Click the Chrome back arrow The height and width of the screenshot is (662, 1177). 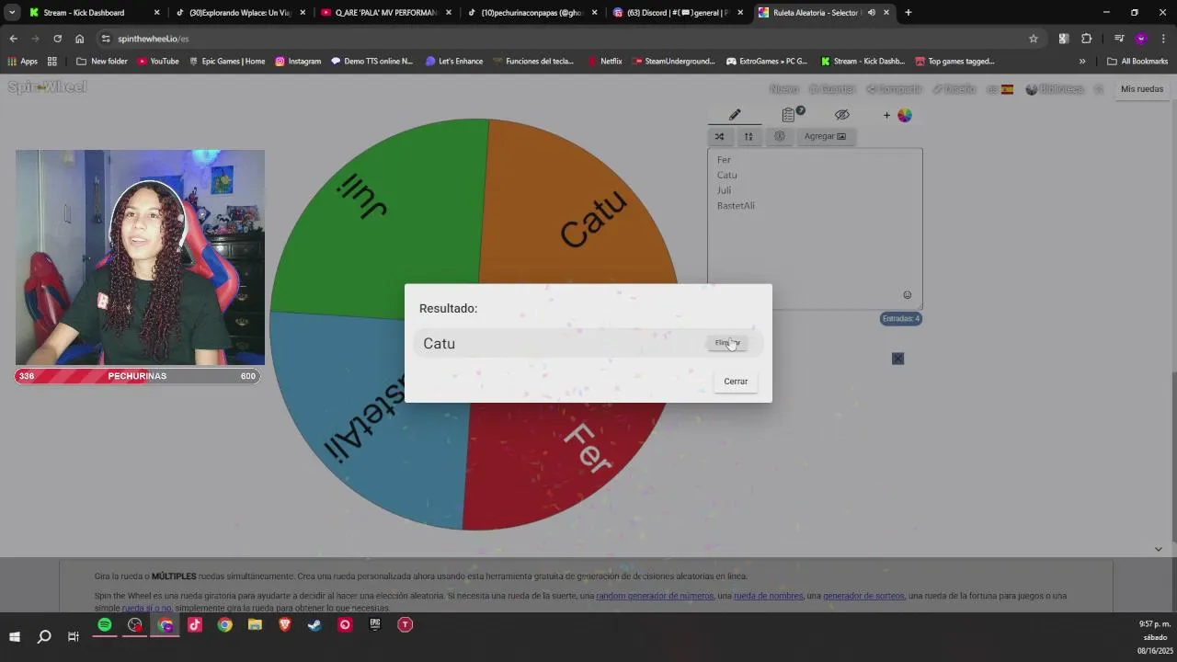(13, 39)
